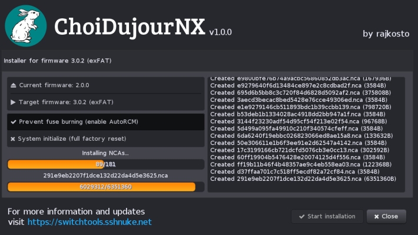Viewport: 418px width, 235px height.
Task: Click the X icon in Close button
Action: [376, 217]
